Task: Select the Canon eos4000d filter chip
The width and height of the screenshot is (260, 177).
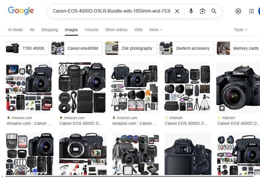Action: pyautogui.click(x=77, y=48)
